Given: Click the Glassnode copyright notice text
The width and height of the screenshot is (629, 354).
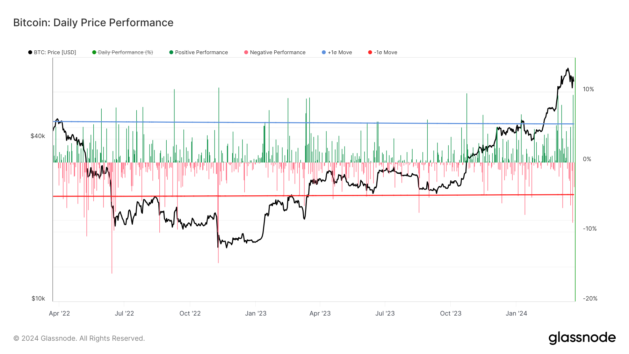Looking at the screenshot, I should point(79,338).
